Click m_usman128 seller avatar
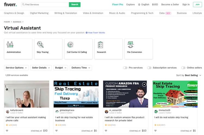The width and height of the screenshot is (204, 135). (107, 111)
